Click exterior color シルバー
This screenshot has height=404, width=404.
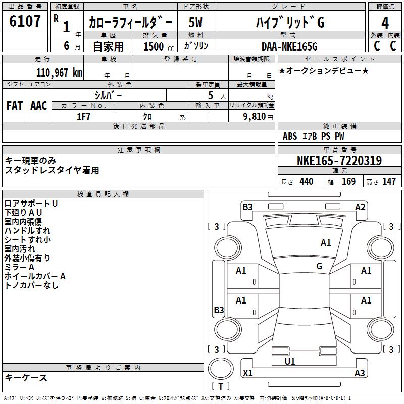pos(108,95)
